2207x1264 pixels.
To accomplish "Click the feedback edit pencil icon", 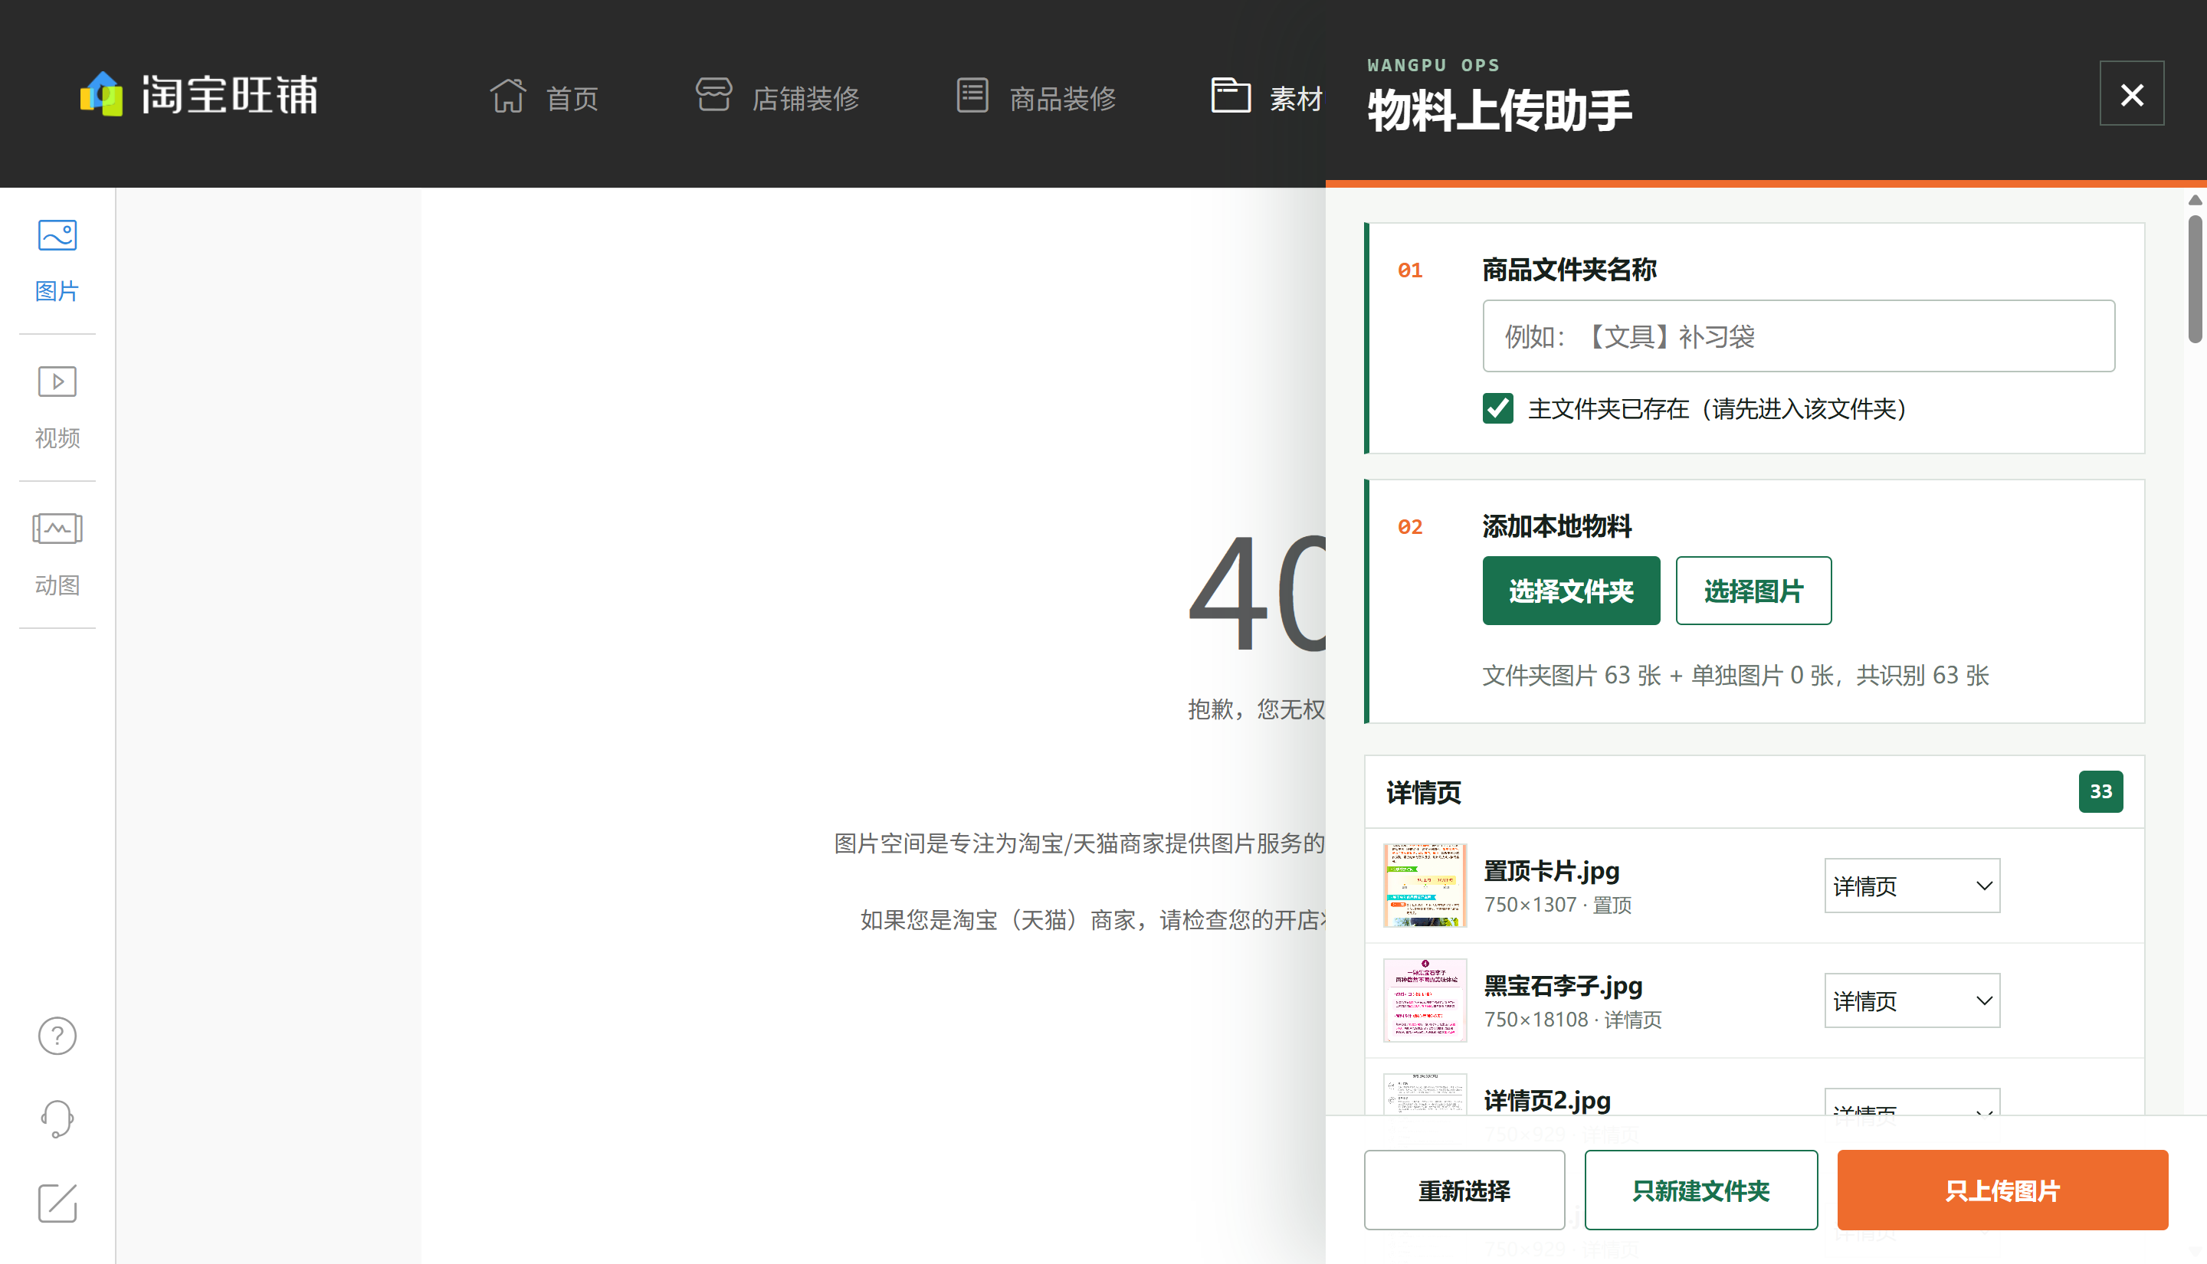I will tap(57, 1203).
